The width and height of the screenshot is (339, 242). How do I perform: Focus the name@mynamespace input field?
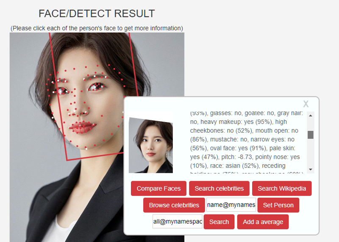(x=231, y=205)
